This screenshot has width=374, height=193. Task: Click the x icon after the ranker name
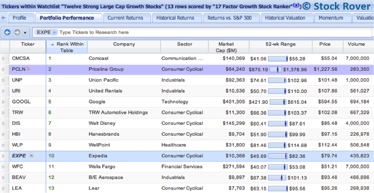pyautogui.click(x=296, y=5)
